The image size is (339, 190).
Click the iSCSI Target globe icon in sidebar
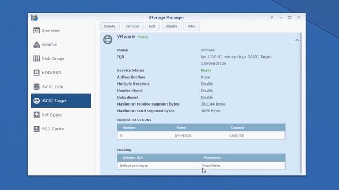pos(37,101)
